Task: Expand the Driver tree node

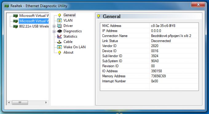Action: click(54, 26)
